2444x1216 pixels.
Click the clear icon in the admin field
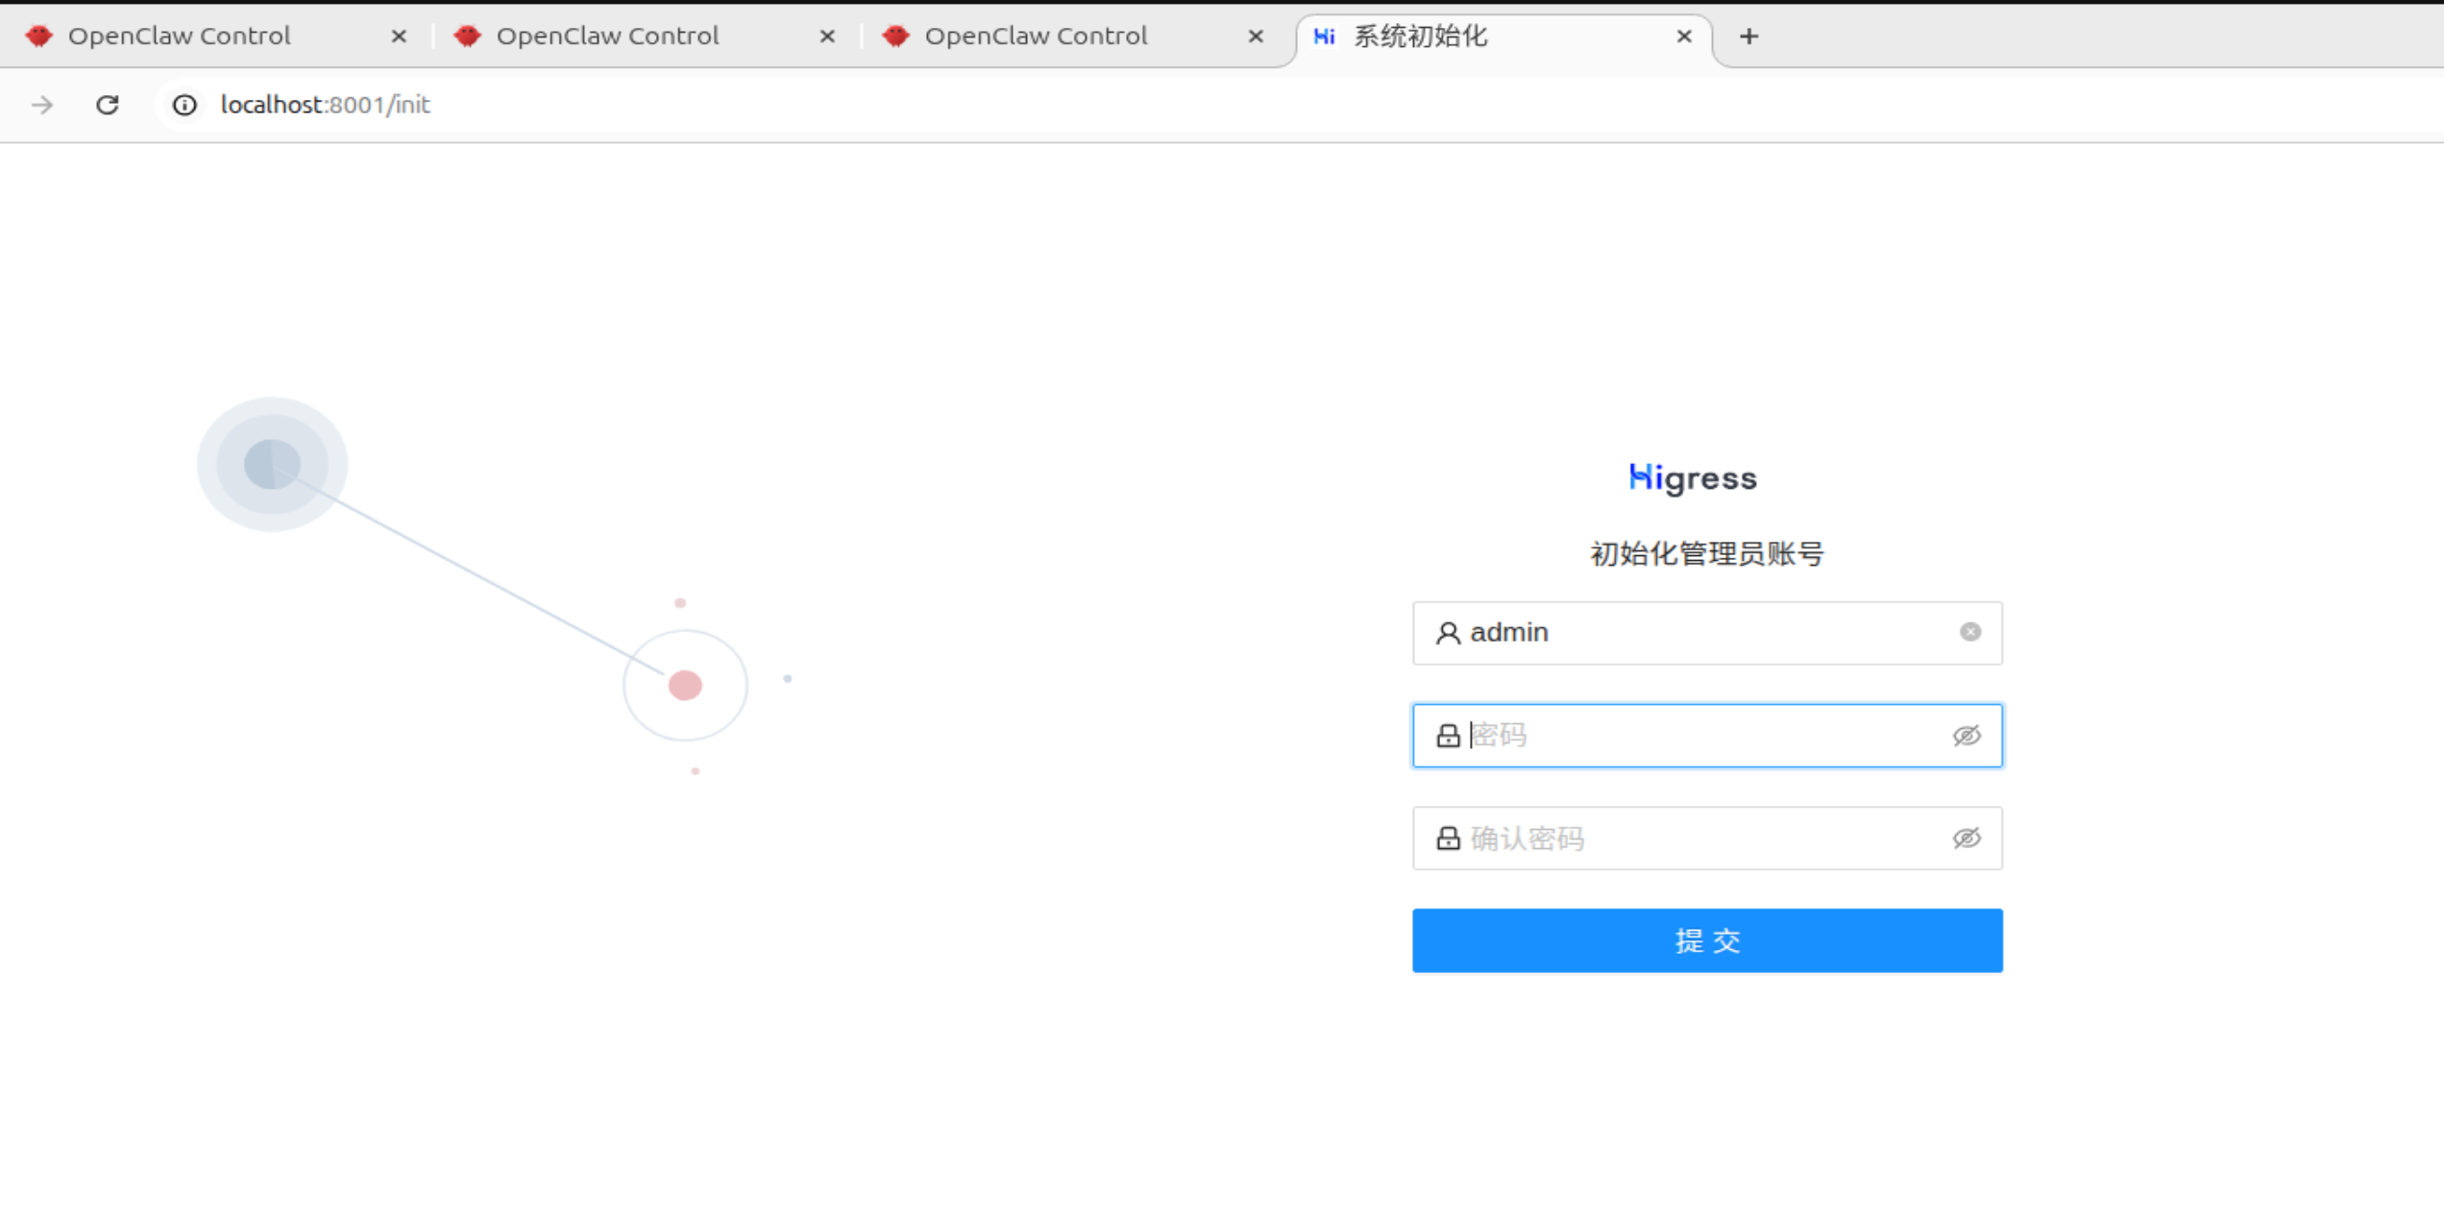point(1969,632)
